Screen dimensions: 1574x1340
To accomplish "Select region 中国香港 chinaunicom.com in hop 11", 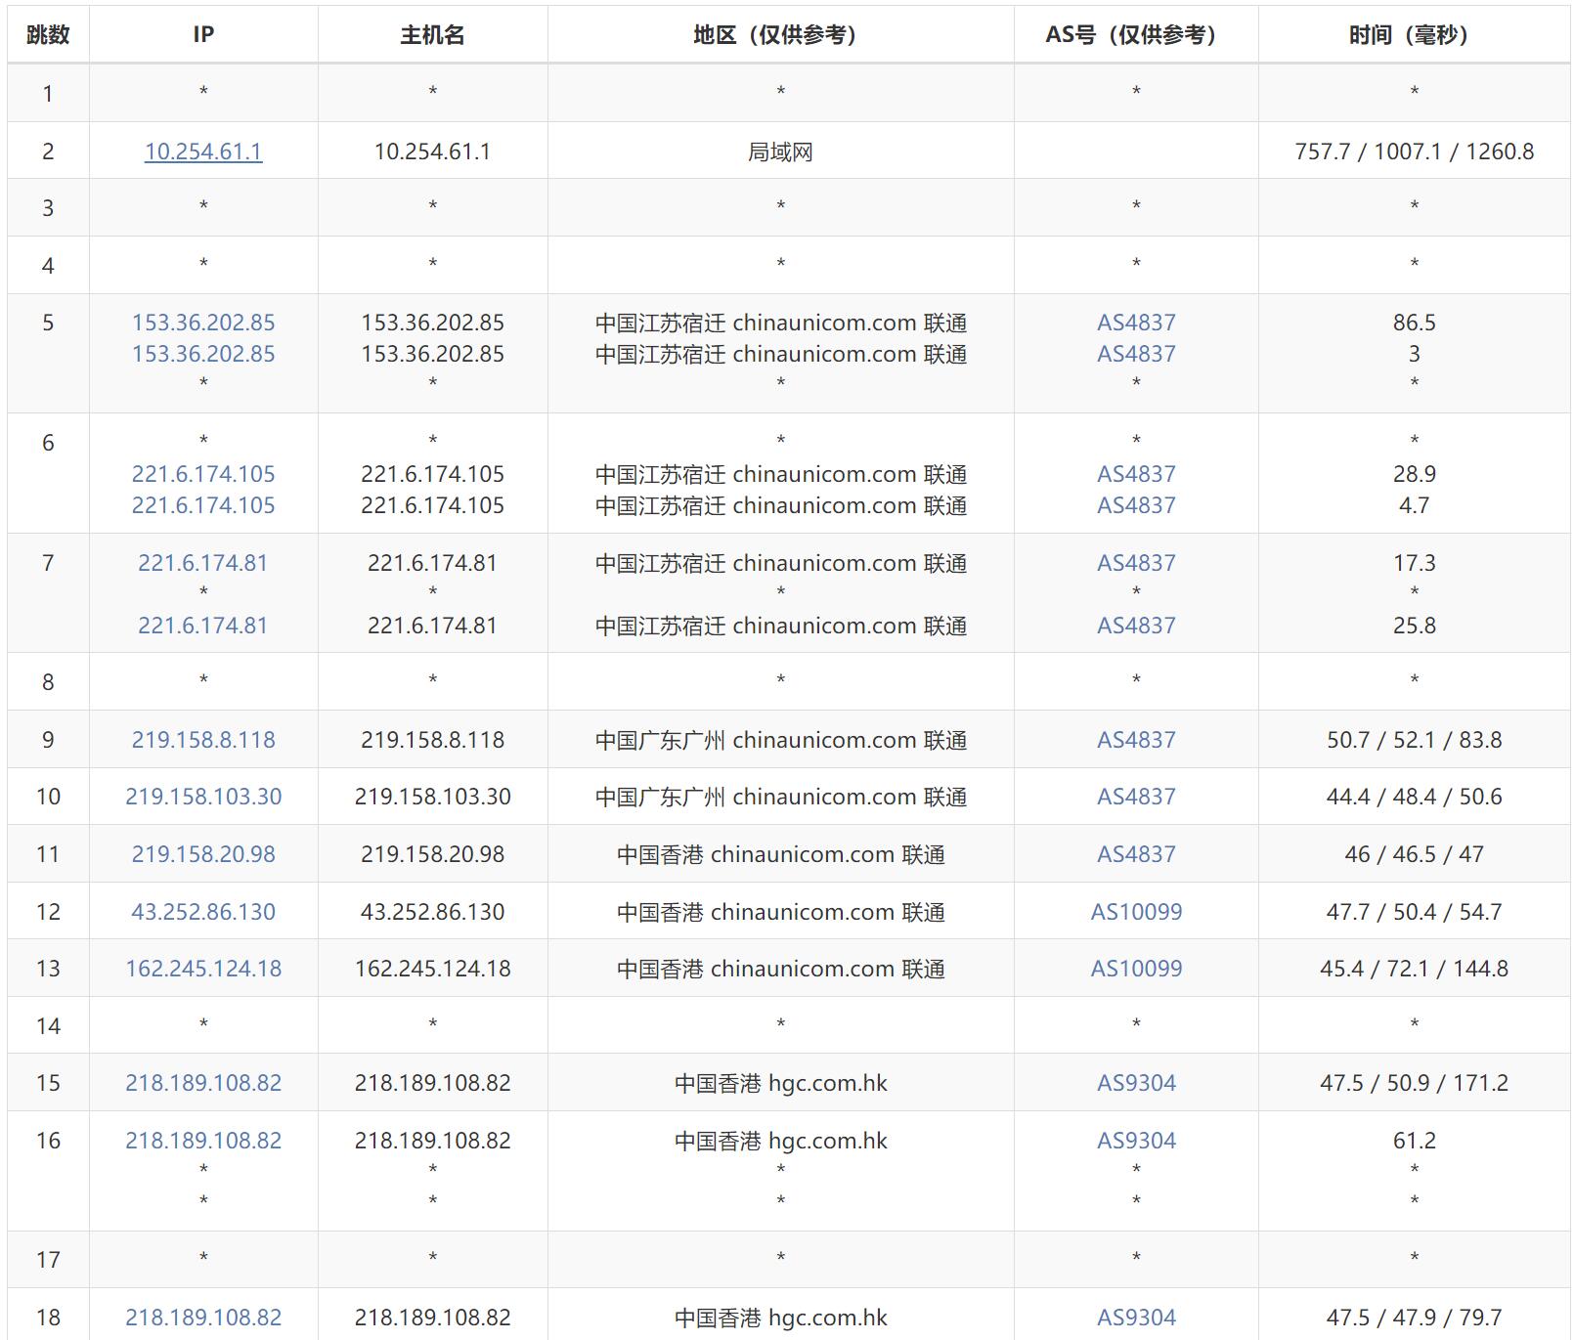I will point(780,854).
